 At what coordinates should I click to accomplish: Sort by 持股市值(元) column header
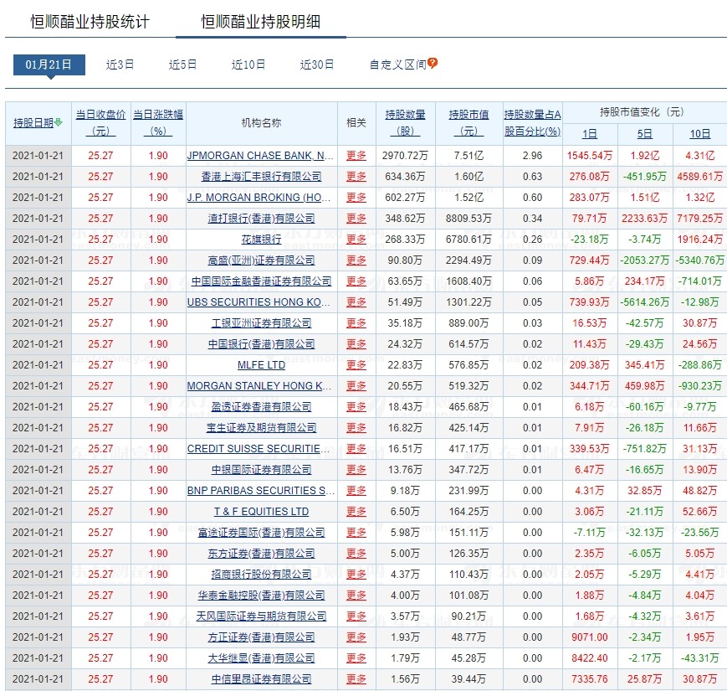[468, 123]
